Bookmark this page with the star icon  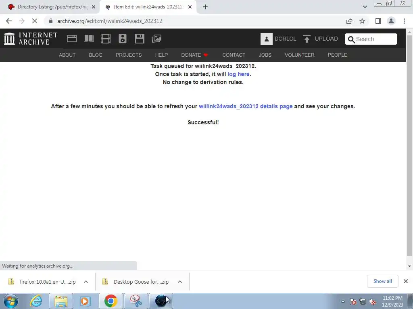tap(362, 21)
